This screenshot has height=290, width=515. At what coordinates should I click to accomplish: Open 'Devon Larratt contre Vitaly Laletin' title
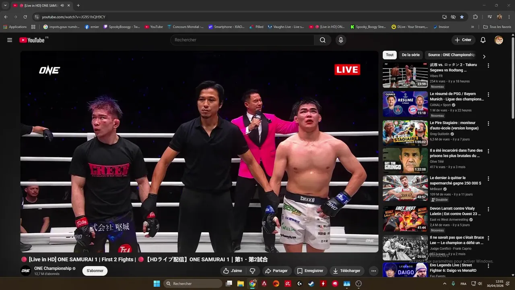pyautogui.click(x=455, y=211)
